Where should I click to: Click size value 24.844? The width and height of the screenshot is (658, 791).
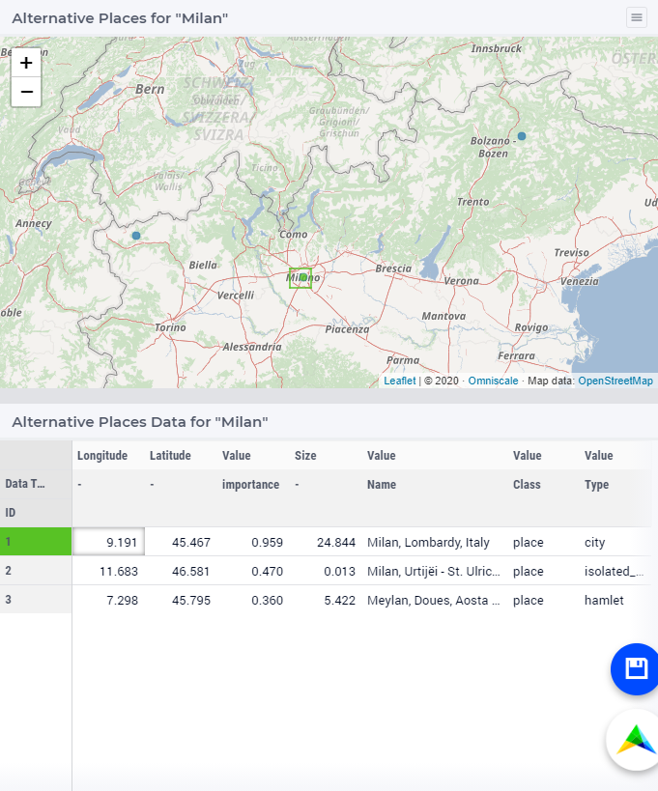(x=327, y=542)
